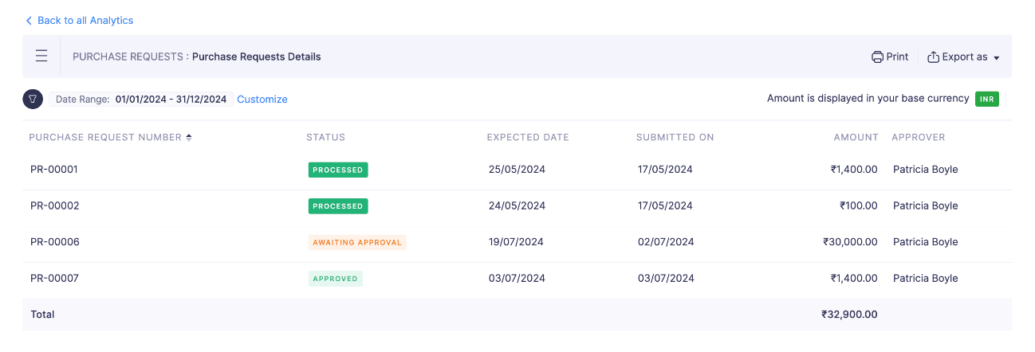1035x352 pixels.
Task: Click expected date 24/05/2024
Action: (x=517, y=206)
